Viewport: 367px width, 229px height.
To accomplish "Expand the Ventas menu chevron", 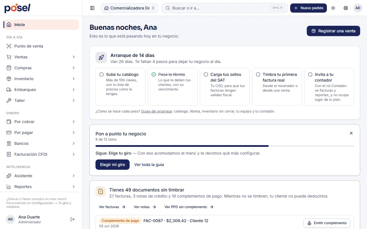I will 74,57.
